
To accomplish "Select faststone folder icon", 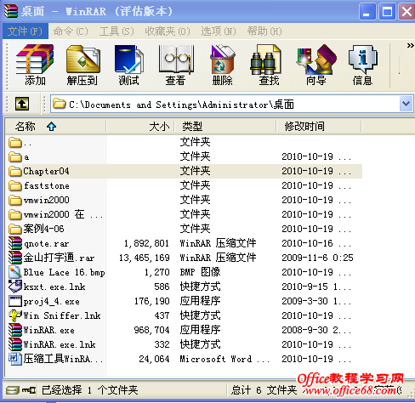I will (x=15, y=185).
